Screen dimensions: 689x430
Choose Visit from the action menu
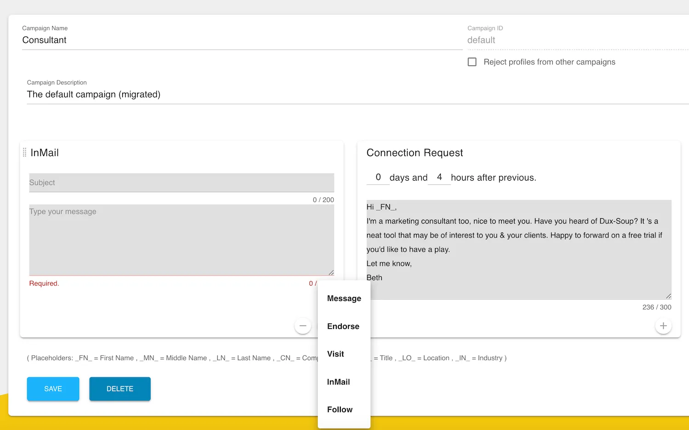point(344,354)
